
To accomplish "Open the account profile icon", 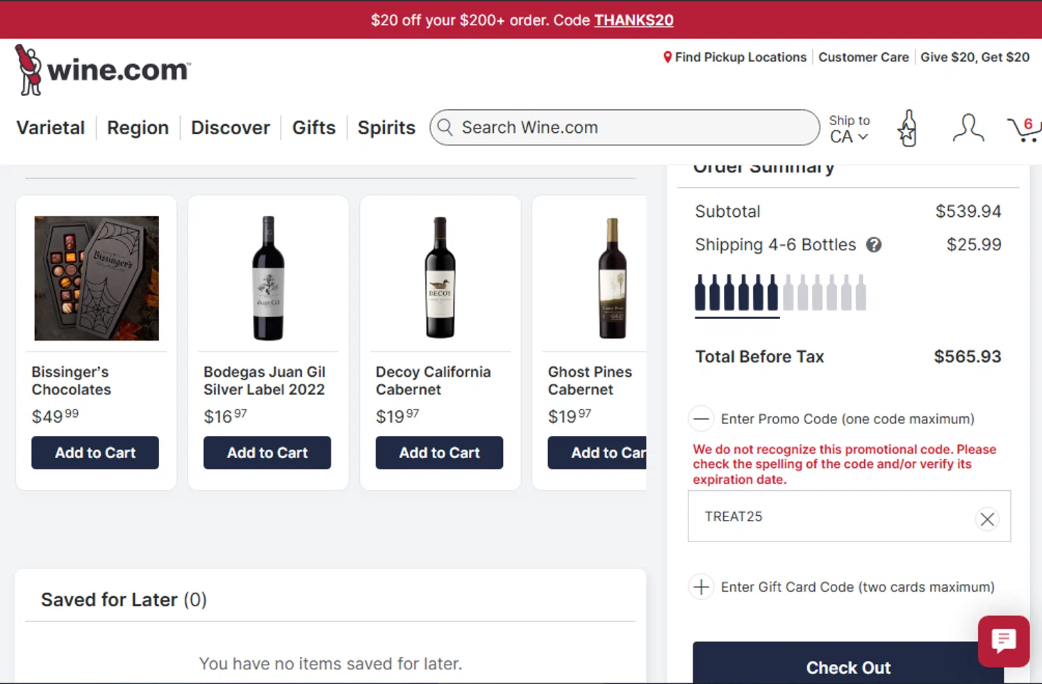I will click(x=968, y=128).
